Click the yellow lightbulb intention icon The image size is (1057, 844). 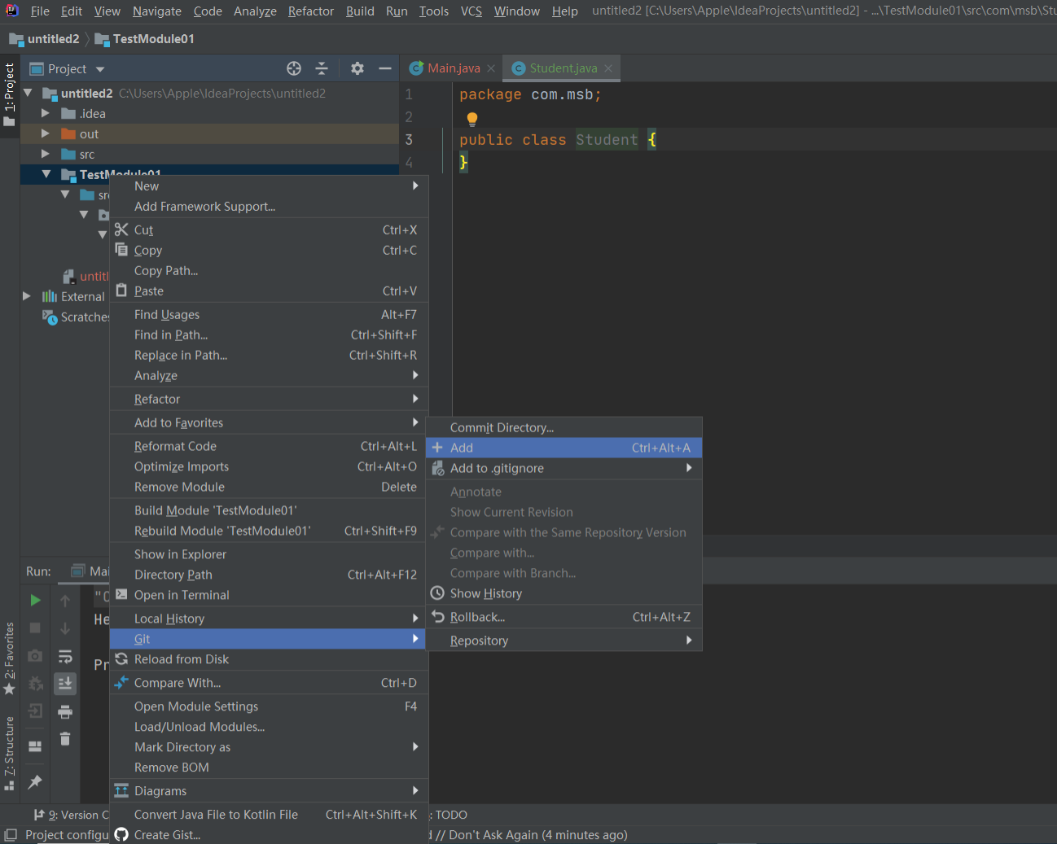pos(472,119)
